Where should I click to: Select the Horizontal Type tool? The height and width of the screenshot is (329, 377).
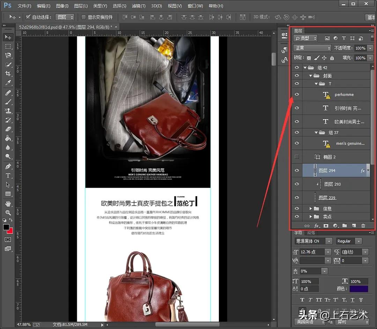point(8,176)
